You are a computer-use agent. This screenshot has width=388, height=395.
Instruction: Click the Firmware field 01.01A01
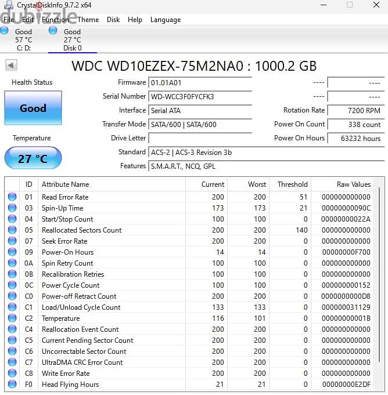[200, 82]
